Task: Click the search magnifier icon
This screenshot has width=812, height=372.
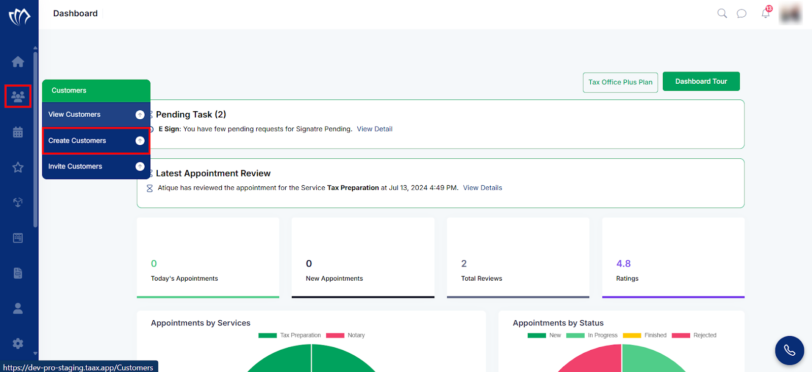Action: tap(722, 13)
